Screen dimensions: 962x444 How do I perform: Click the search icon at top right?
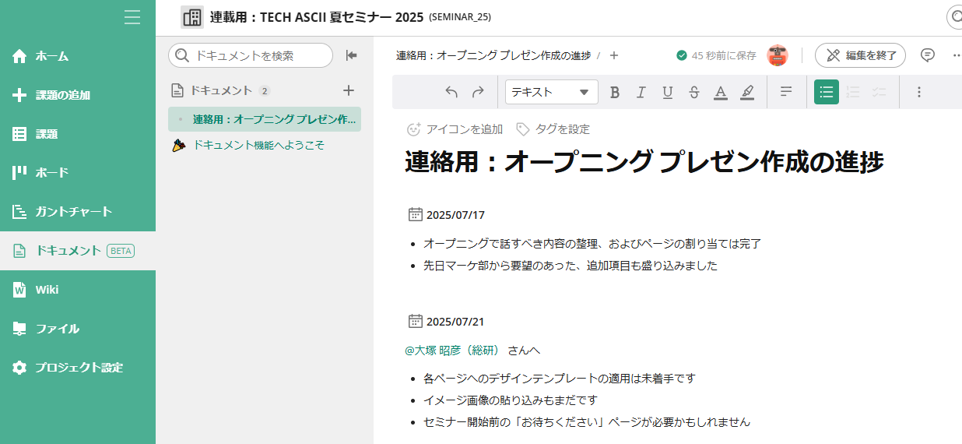pyautogui.click(x=955, y=17)
